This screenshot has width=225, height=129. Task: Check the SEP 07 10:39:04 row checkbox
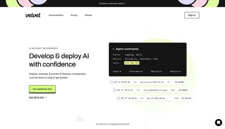[x=118, y=98]
